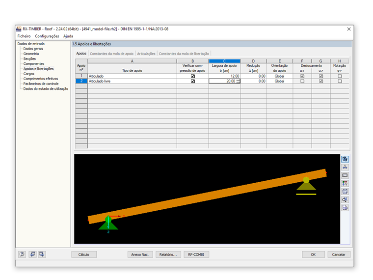Switch to Constantes da mola de libertação tab
This screenshot has height=280, width=373.
pos(184,54)
